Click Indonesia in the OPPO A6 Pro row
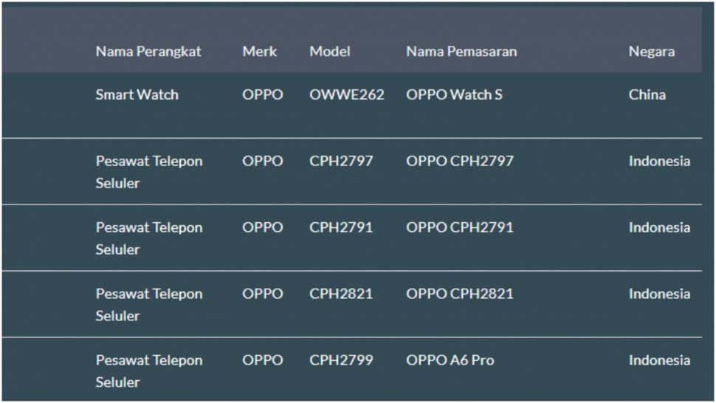The height and width of the screenshot is (403, 716). (x=659, y=360)
